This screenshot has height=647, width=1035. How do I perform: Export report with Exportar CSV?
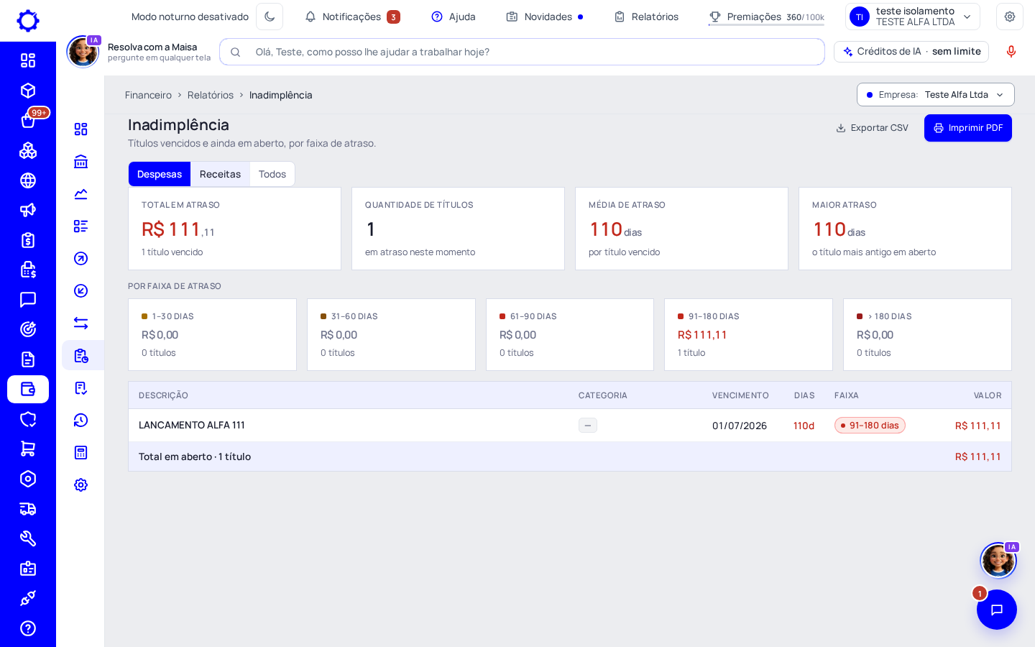click(x=873, y=128)
